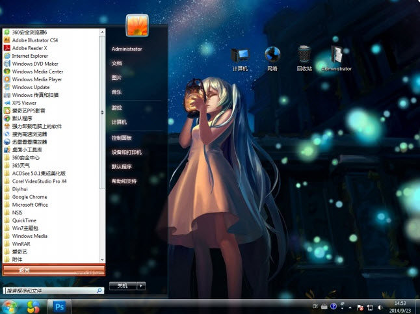The image size is (420, 314).
Task: Expand the Corel VideoStudio Pro X4 folder
Action: click(x=35, y=181)
